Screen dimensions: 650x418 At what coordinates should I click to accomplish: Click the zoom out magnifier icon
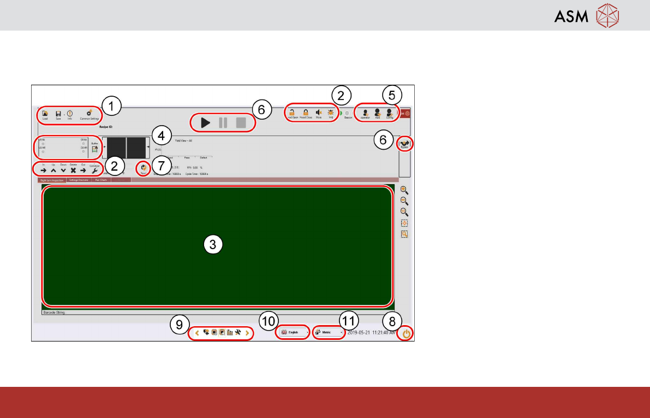[404, 201]
